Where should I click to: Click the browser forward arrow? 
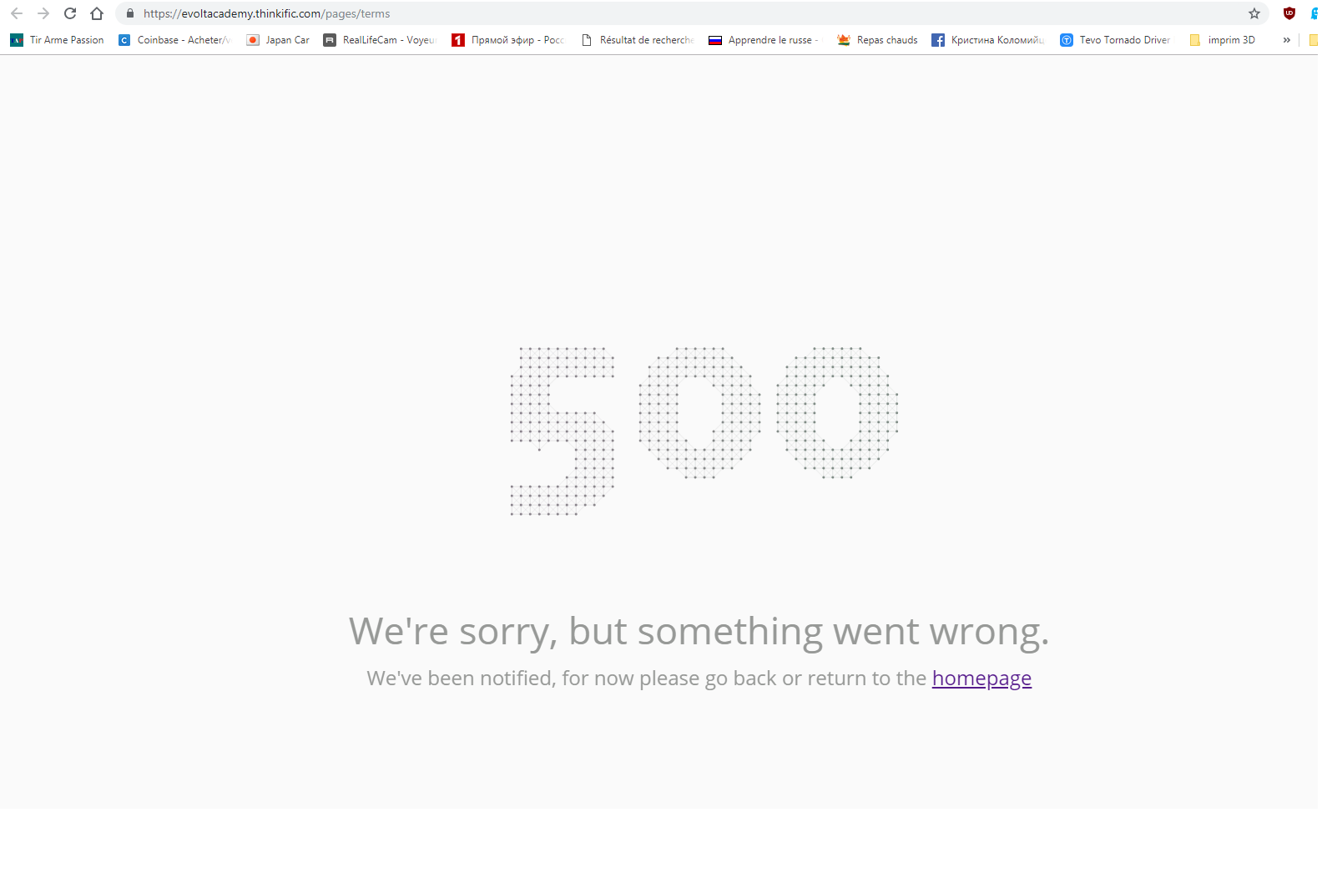pyautogui.click(x=43, y=13)
